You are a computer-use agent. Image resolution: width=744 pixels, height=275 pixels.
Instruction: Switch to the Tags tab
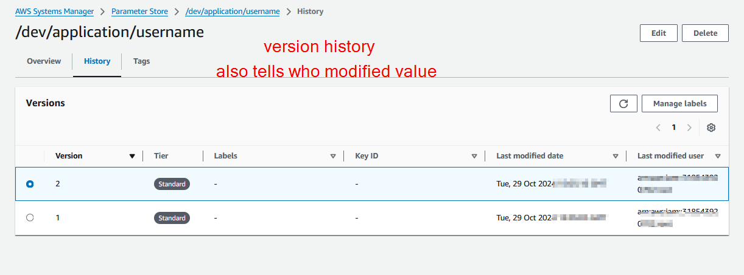(141, 61)
